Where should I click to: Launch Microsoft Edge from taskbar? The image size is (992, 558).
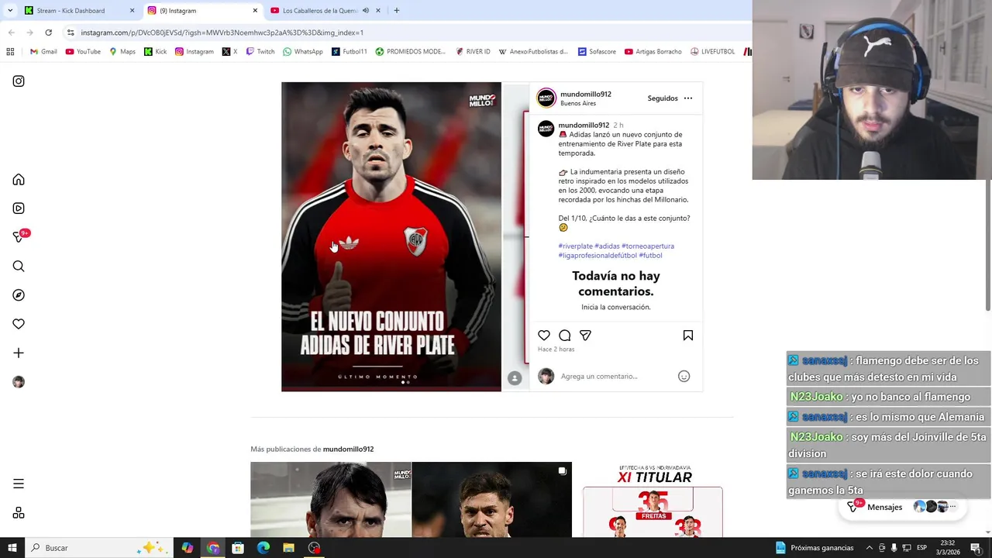[263, 548]
